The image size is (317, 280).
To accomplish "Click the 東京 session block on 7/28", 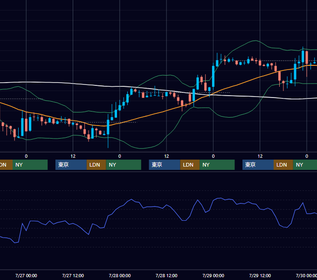I will point(165,165).
